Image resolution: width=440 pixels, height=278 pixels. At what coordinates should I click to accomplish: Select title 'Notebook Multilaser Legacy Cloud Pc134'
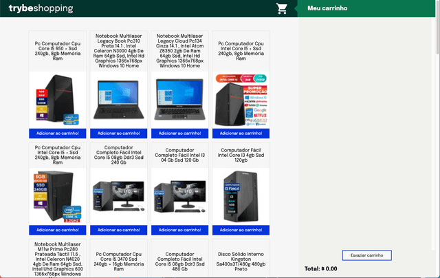pos(180,51)
